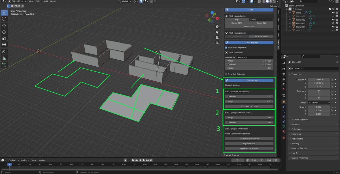Hide Plane.003 in viewport via eye icon

point(333,23)
